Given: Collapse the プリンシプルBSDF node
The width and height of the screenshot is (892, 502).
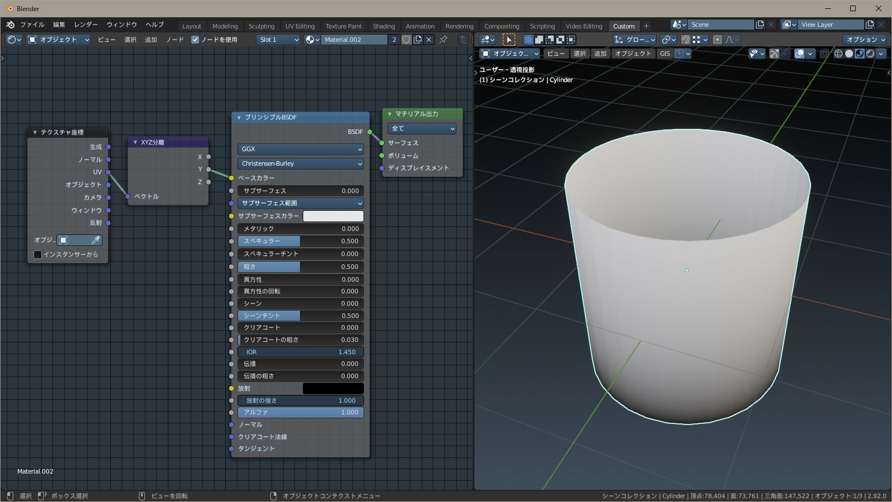Looking at the screenshot, I should 239,118.
